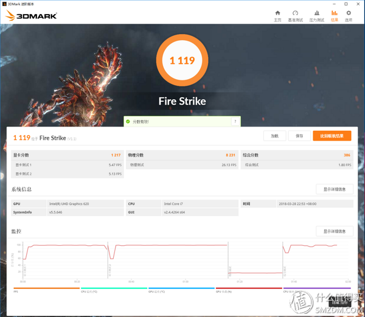Select the GPU temperature legend bar
Screen dimensions: 365x317
[x=181, y=290]
